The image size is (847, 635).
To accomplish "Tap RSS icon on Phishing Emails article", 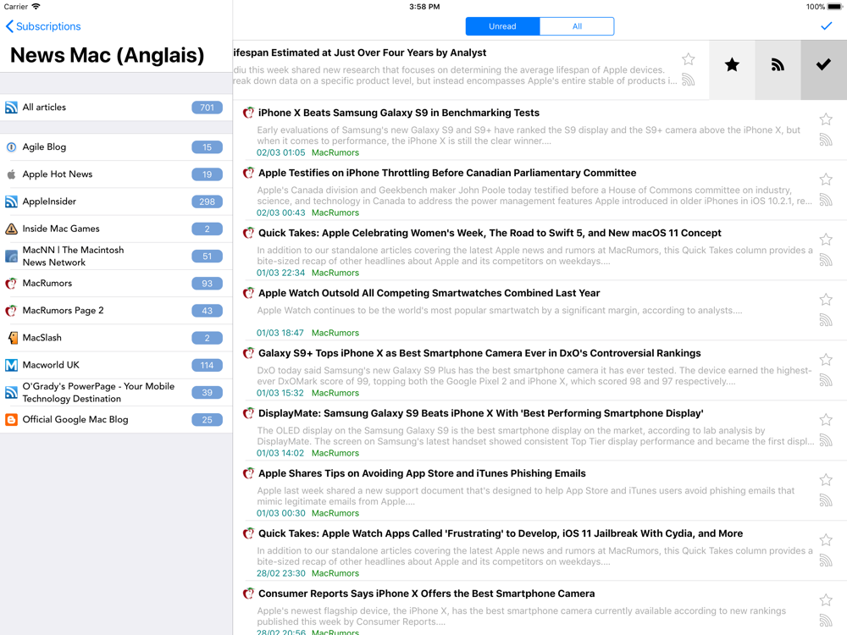I will point(826,500).
